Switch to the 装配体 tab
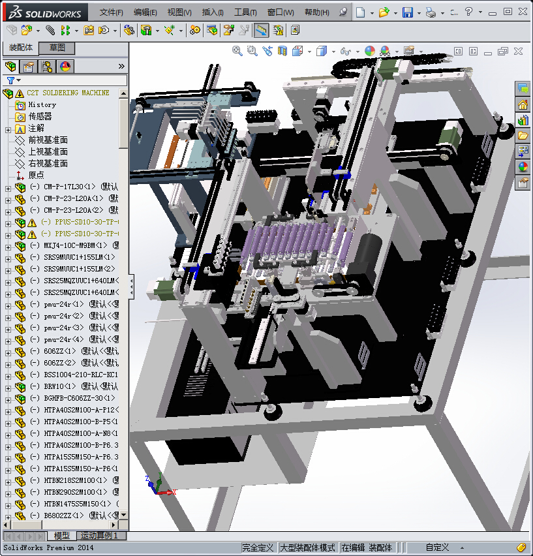533x556 pixels. (x=21, y=48)
